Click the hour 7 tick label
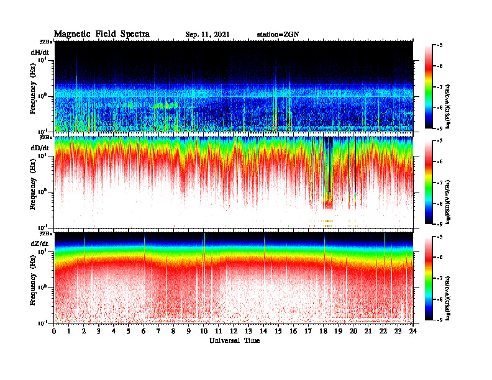This screenshot has height=380, width=492. 158,331
